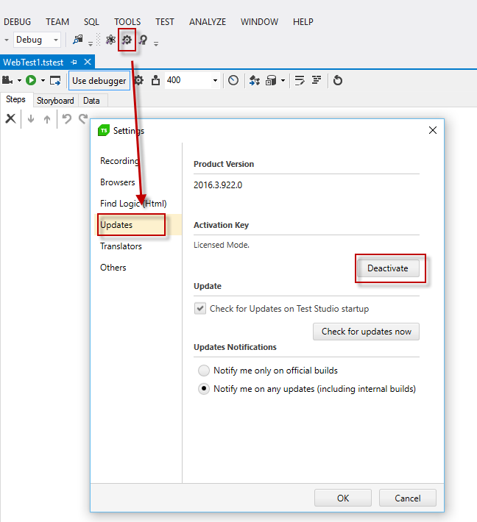Click the TS logo in Settings title

point(104,131)
